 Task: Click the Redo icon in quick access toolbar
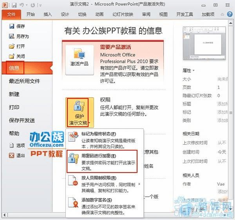tap(33, 5)
